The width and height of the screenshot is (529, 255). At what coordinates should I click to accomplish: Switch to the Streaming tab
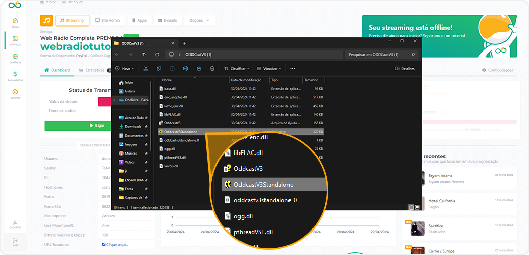click(x=72, y=20)
